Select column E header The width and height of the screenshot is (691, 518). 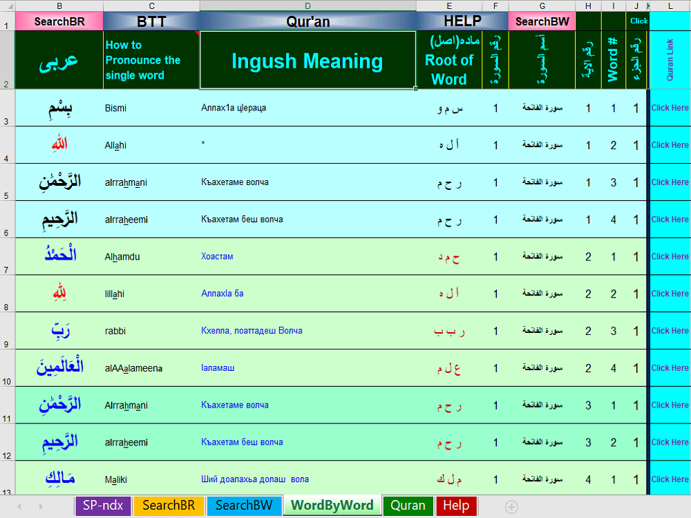point(449,6)
